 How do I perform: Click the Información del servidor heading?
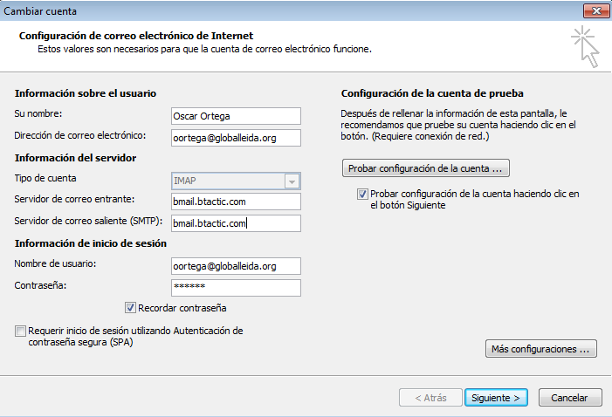(75, 158)
